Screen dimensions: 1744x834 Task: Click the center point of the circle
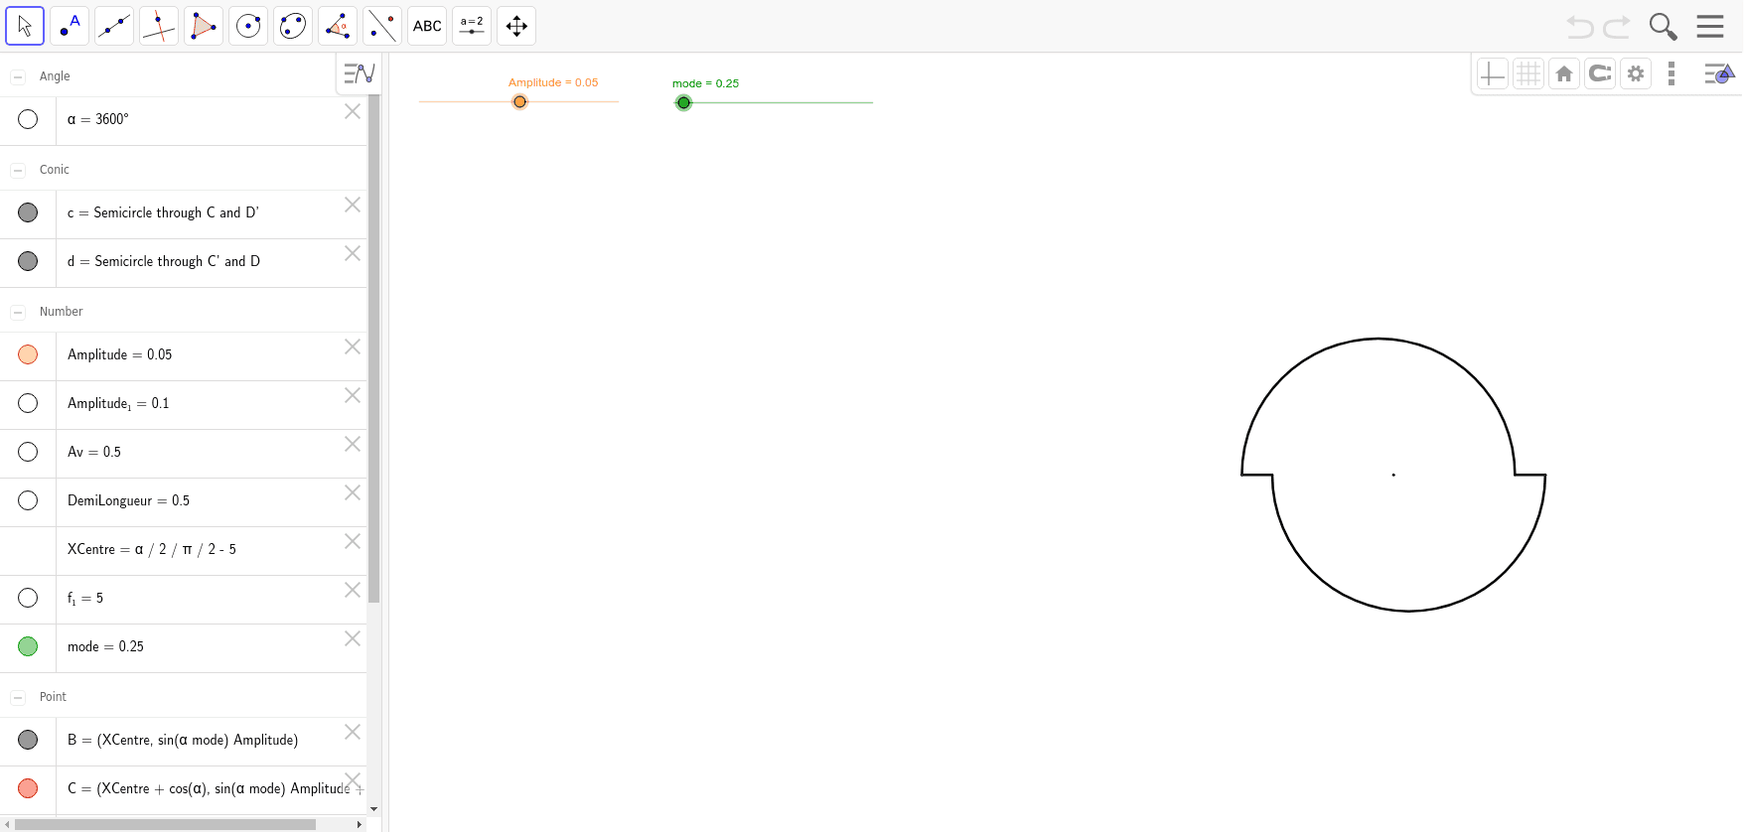coord(1393,475)
